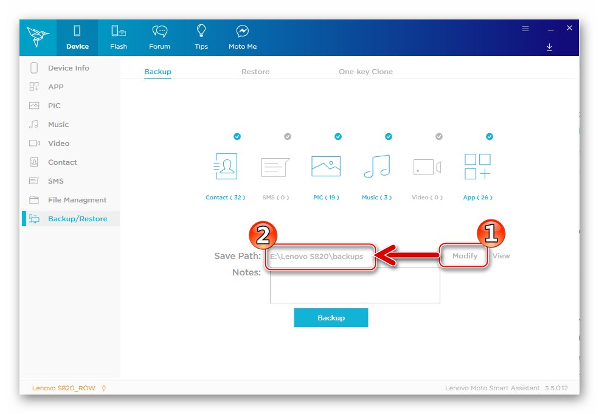Click the SMS message icon
599x414 pixels.
(x=275, y=167)
